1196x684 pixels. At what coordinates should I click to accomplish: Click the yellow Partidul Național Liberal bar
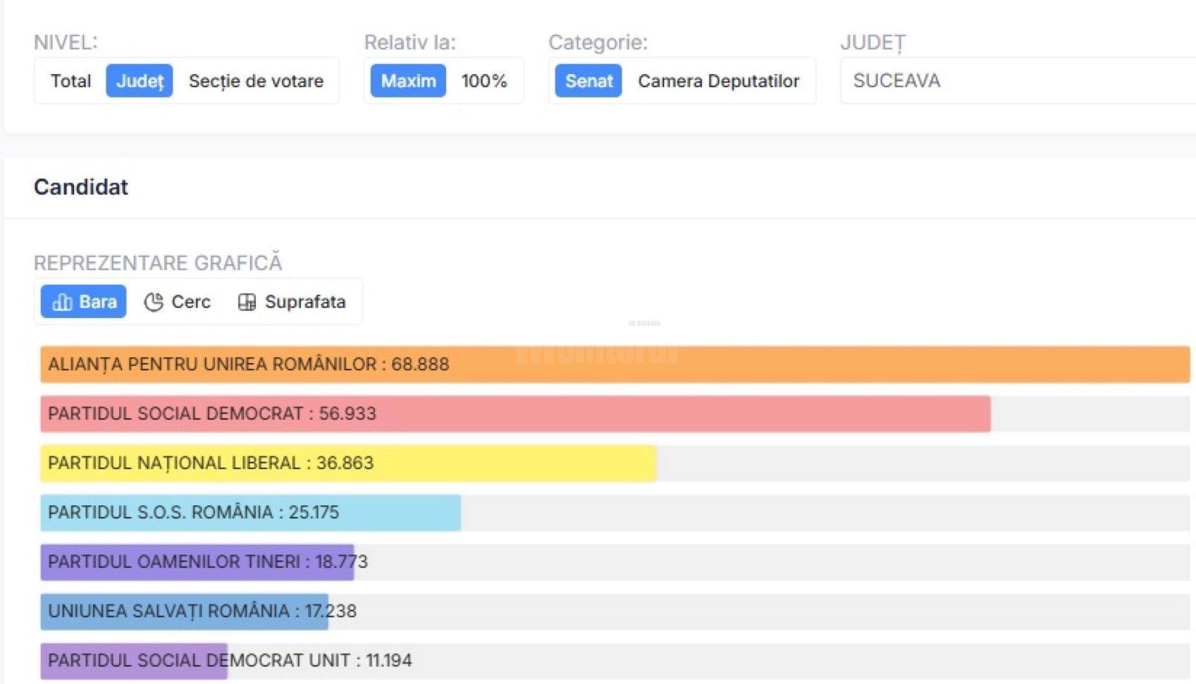point(348,463)
